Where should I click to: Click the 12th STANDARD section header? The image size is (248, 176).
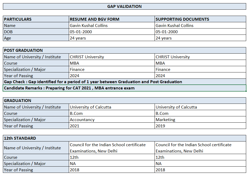[x=124, y=138]
